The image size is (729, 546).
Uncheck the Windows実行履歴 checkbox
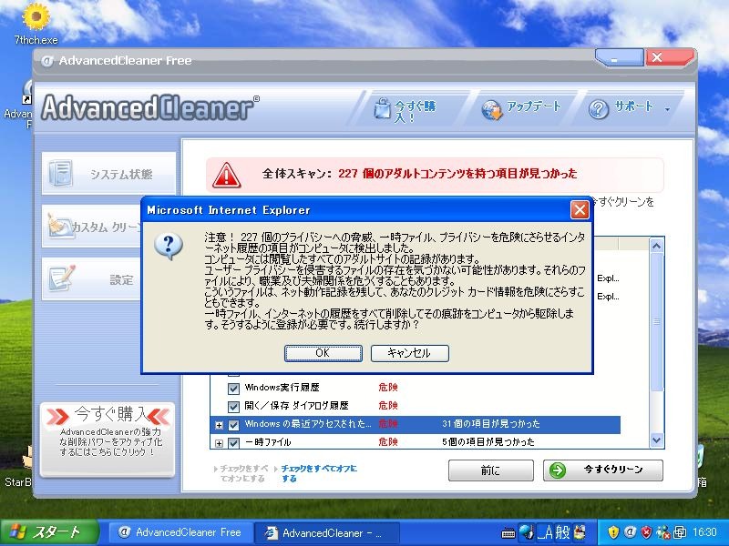(x=233, y=388)
